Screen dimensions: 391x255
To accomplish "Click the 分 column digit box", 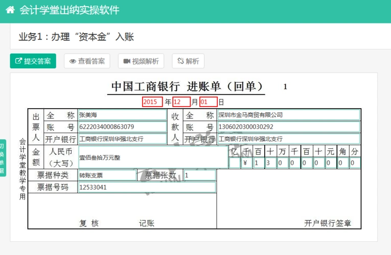I will pyautogui.click(x=355, y=163).
